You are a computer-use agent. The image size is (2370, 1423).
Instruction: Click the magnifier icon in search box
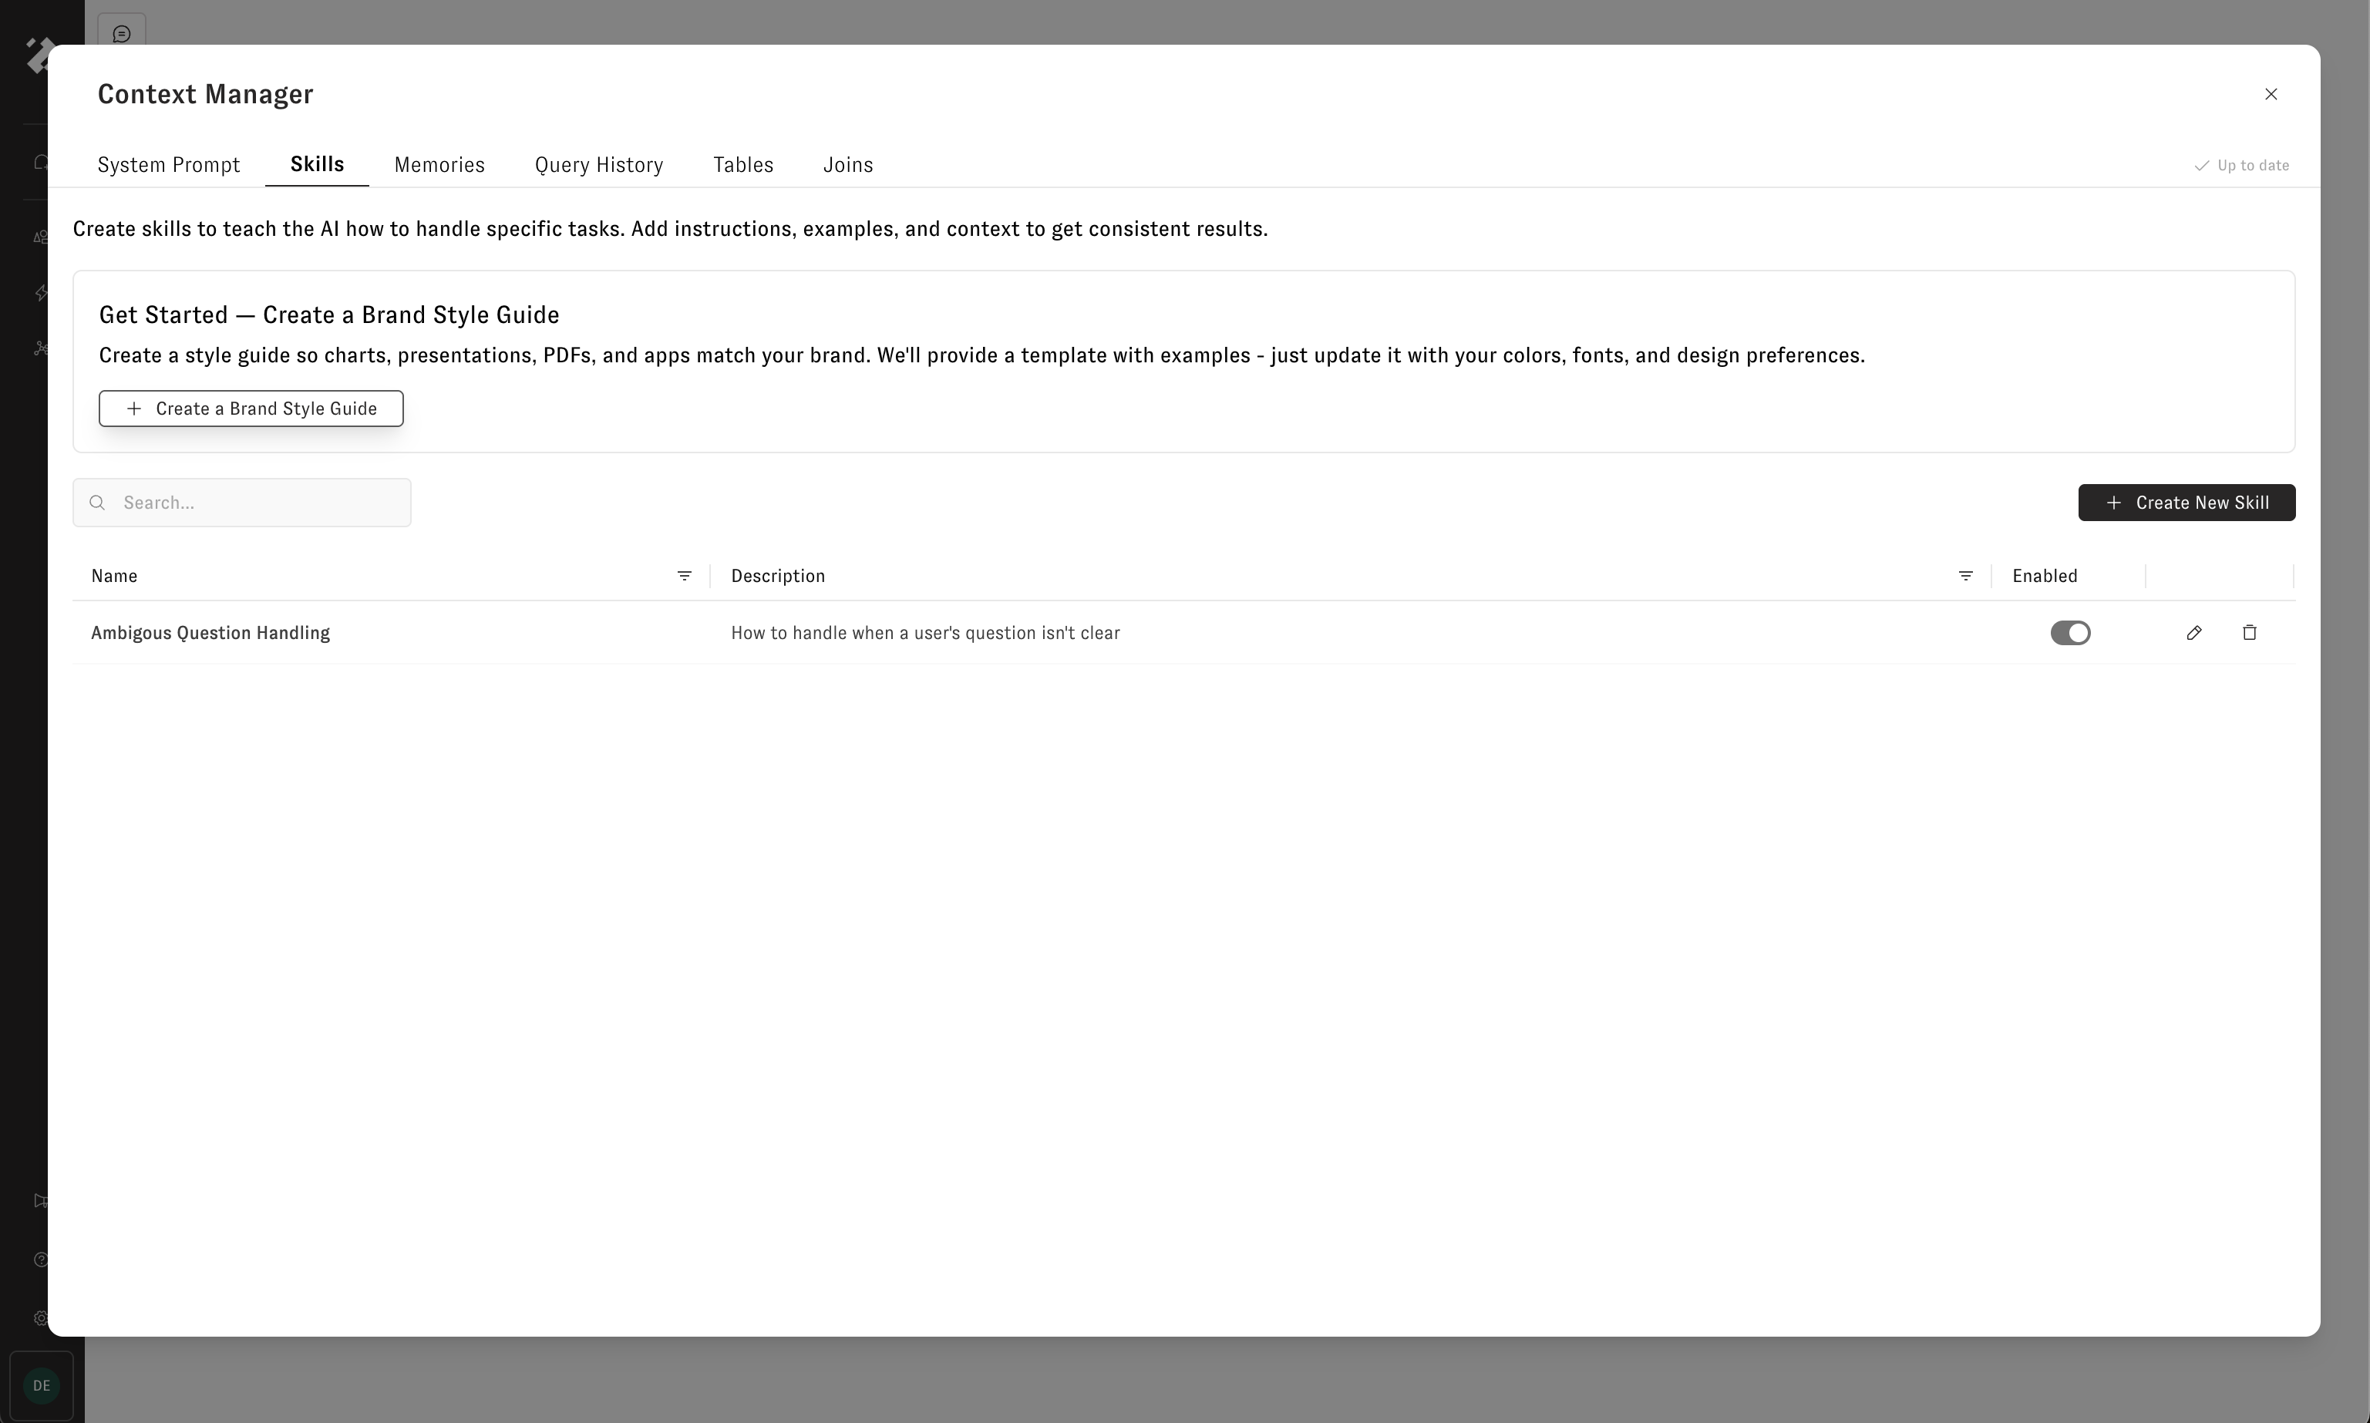pyautogui.click(x=97, y=503)
